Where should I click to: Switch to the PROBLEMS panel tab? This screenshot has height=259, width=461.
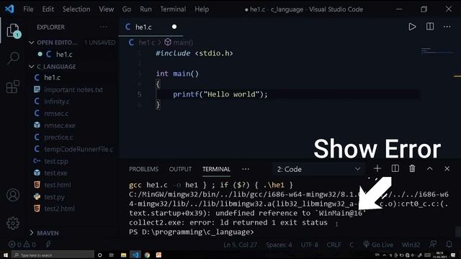click(x=144, y=169)
